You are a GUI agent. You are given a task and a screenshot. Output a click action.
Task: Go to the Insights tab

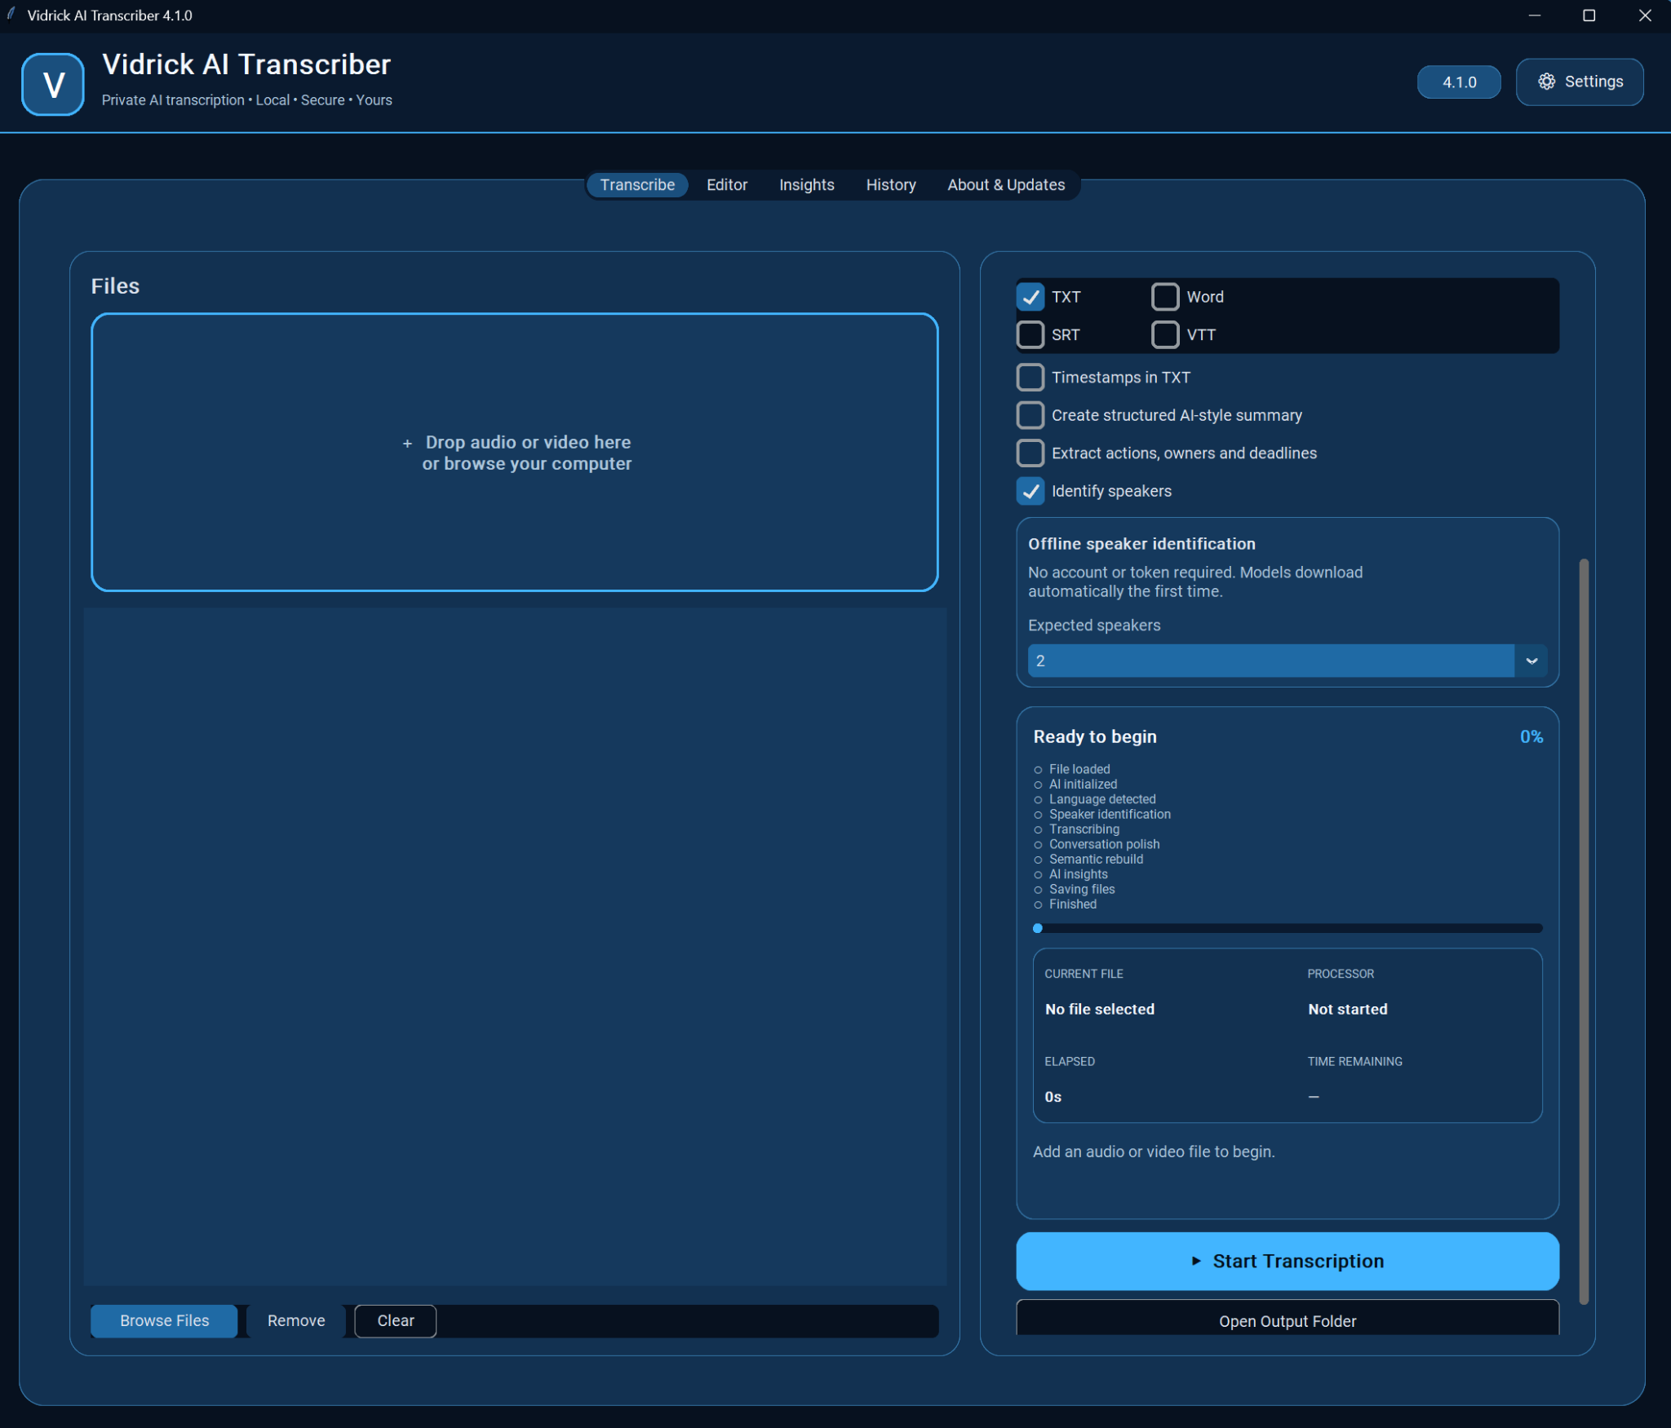(806, 185)
